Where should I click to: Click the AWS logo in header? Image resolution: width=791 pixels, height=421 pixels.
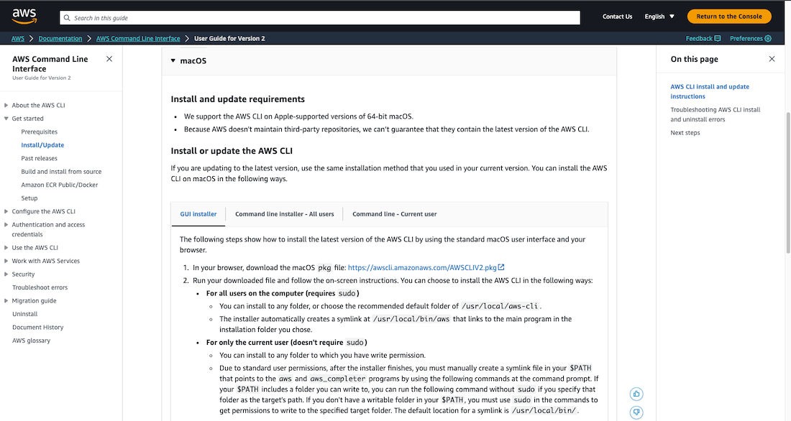point(24,16)
